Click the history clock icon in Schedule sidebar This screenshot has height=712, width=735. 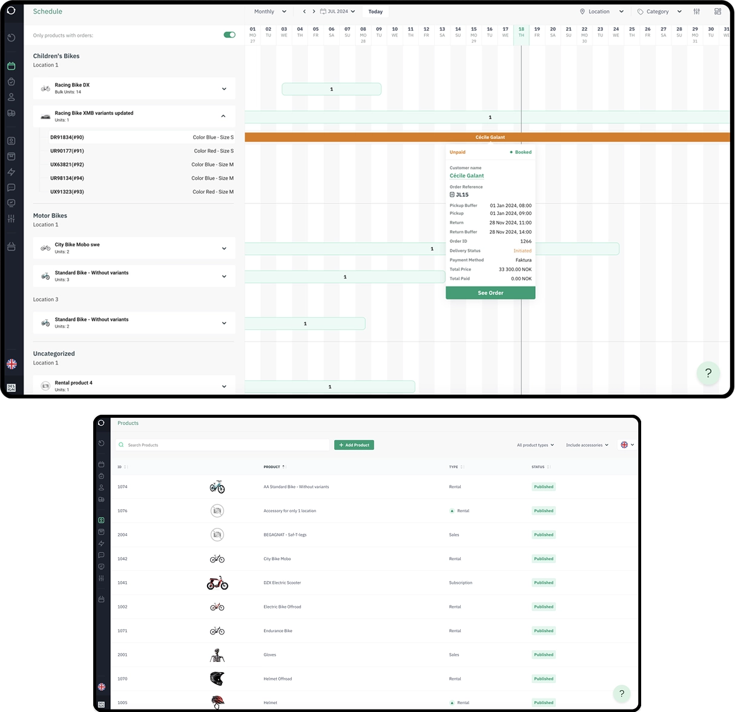coord(12,38)
